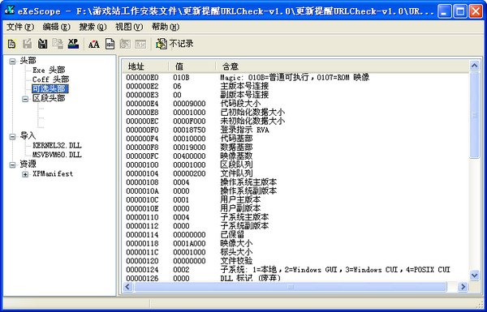The height and width of the screenshot is (312, 487).
Task: Click the import/save disk toolbar icon
Action: [42, 44]
